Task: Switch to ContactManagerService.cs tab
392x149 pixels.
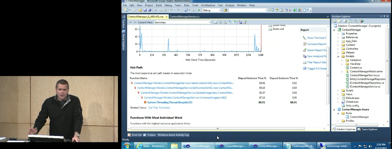Action: [185, 16]
